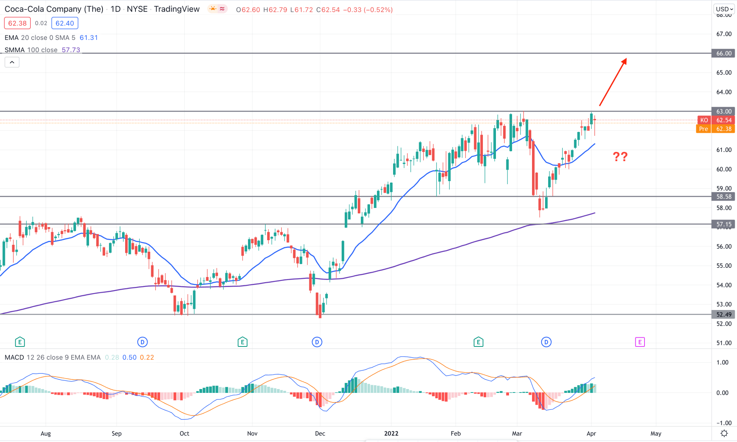This screenshot has width=737, height=442.
Task: Click the D dividend marker near September
Action: click(142, 341)
